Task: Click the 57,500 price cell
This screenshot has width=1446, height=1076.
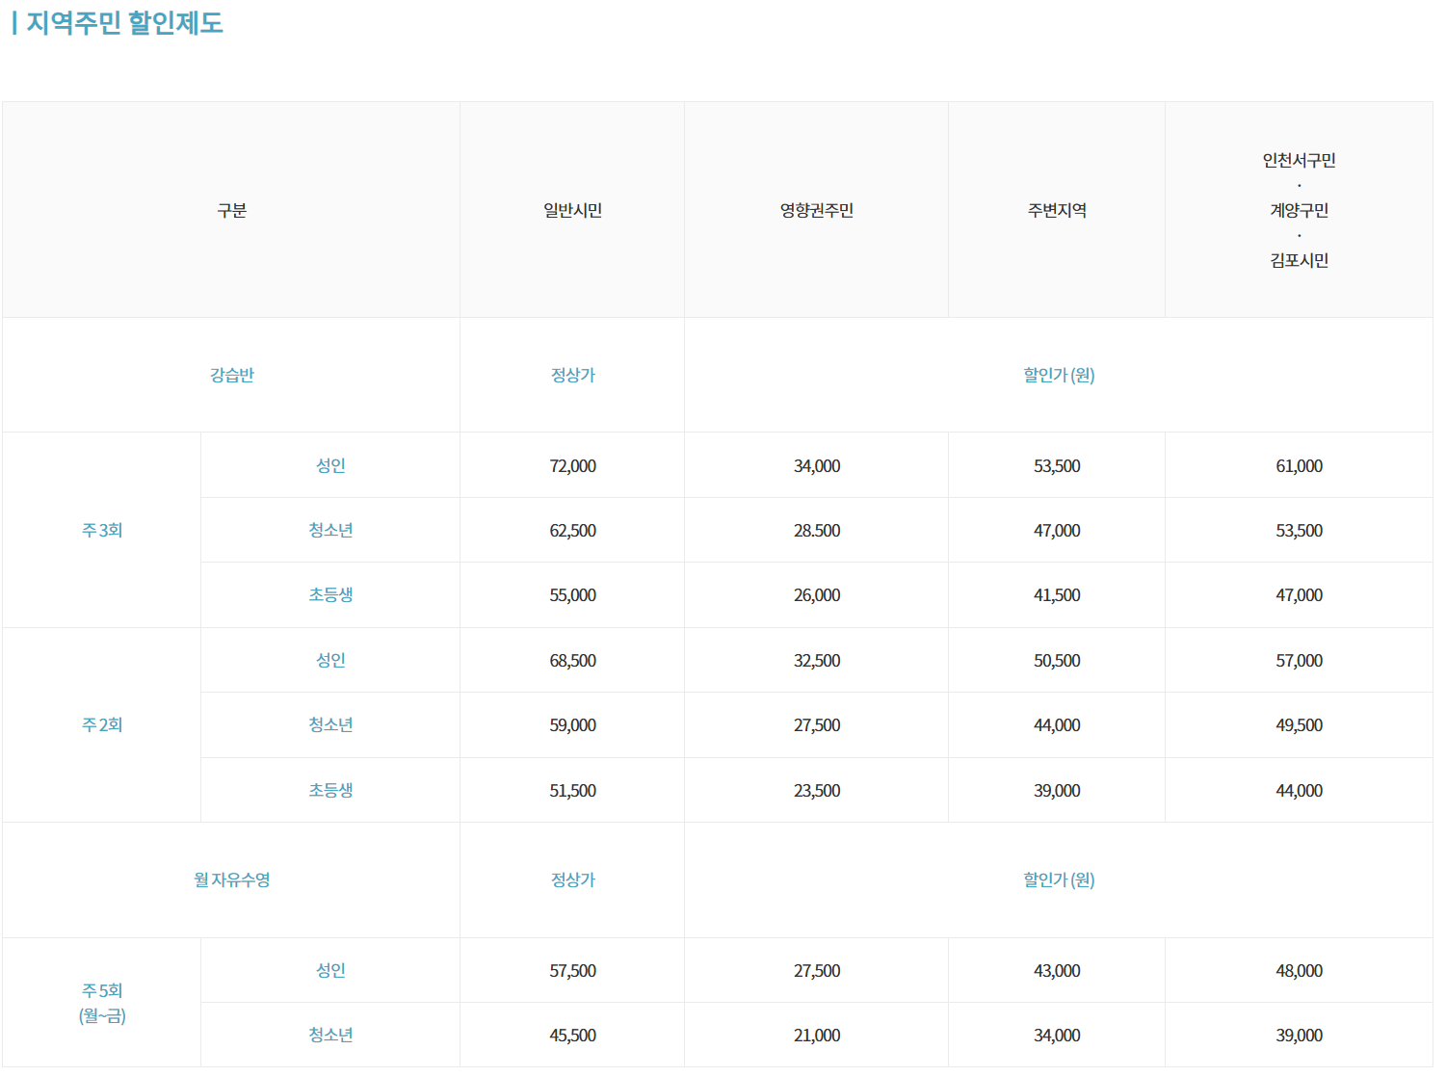Action: [x=572, y=971]
